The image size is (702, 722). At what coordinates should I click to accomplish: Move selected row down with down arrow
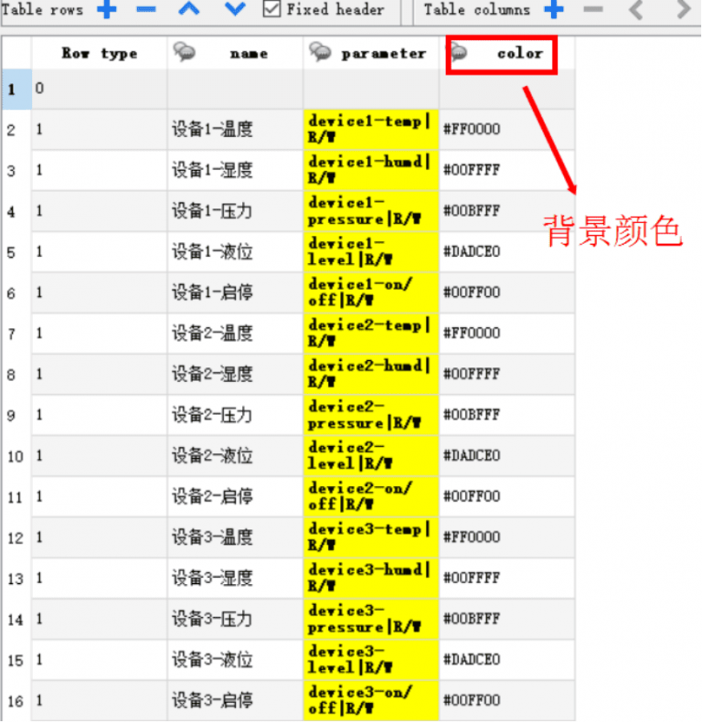click(235, 10)
